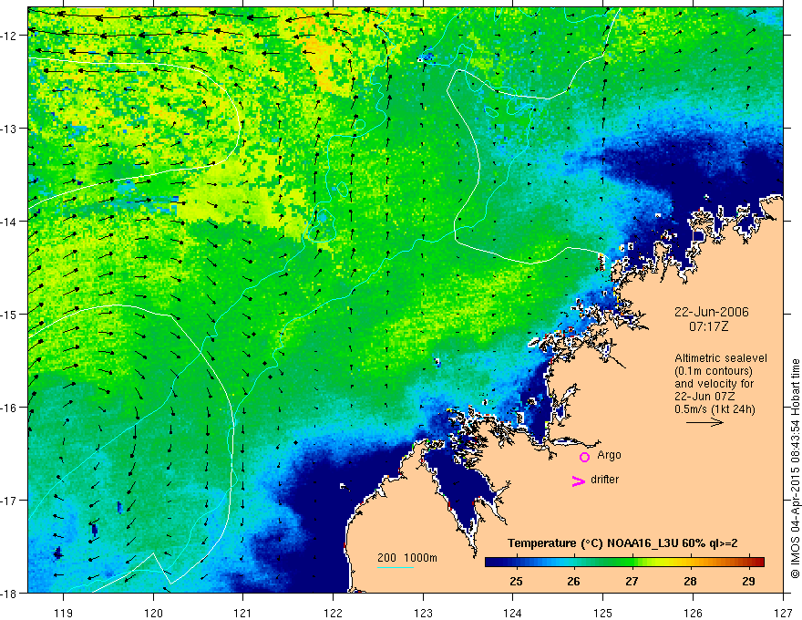802x620 pixels.
Task: Click longitude axis label '125'
Action: tap(603, 613)
